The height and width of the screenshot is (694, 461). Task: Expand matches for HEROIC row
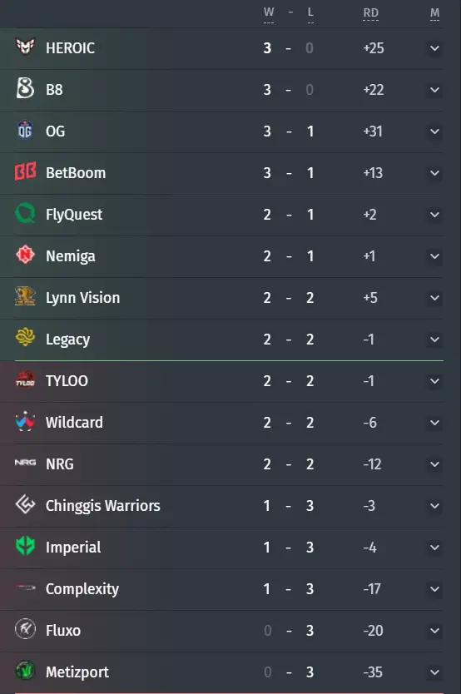pos(435,48)
